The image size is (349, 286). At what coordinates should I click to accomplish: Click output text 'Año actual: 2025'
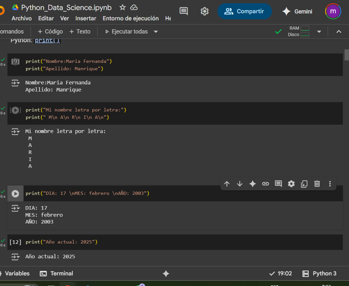(50, 256)
